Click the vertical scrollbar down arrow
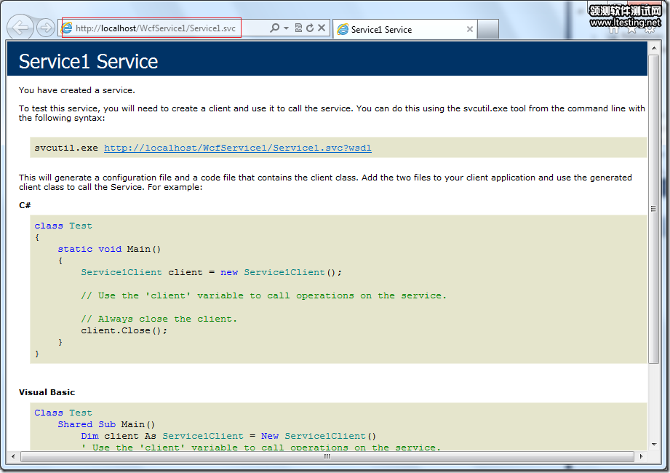This screenshot has height=473, width=670. click(654, 445)
